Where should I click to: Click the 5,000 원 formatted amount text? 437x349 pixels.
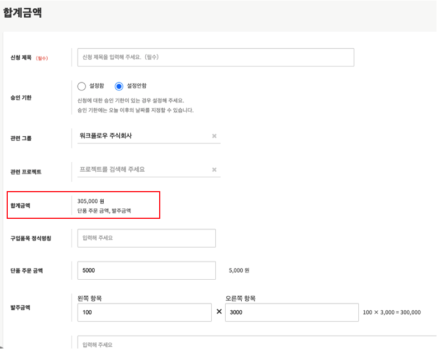coord(239,271)
